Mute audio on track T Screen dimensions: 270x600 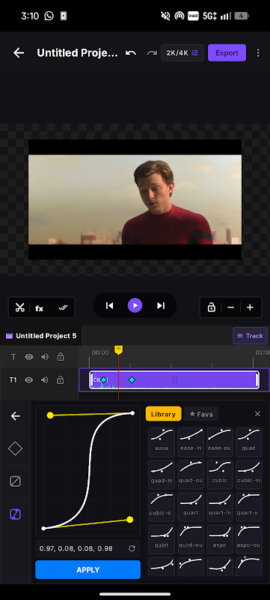coord(45,357)
